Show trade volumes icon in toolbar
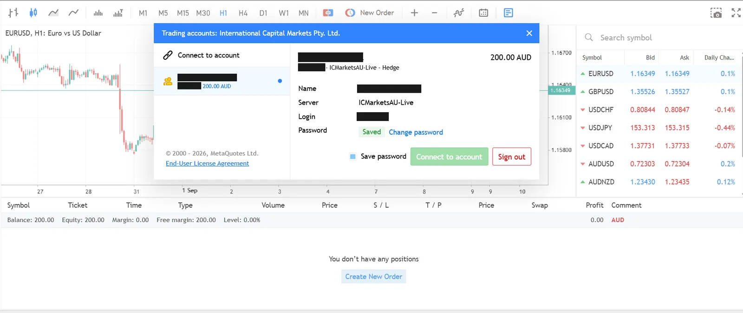The height and width of the screenshot is (313, 743). (x=118, y=13)
